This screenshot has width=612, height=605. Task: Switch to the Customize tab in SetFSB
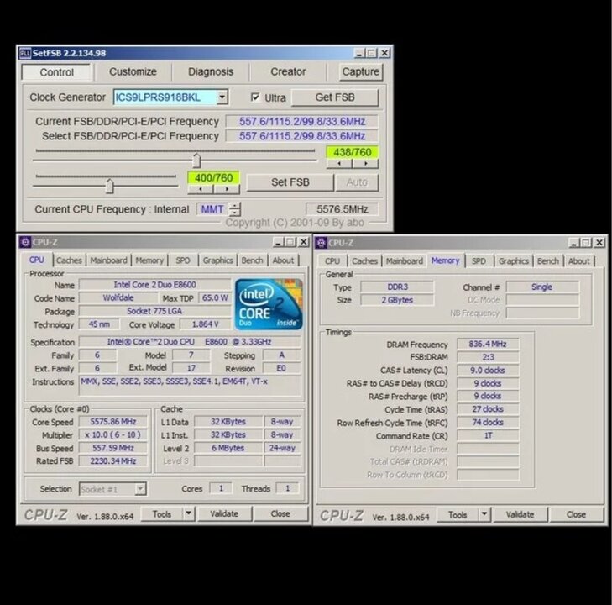pos(133,72)
